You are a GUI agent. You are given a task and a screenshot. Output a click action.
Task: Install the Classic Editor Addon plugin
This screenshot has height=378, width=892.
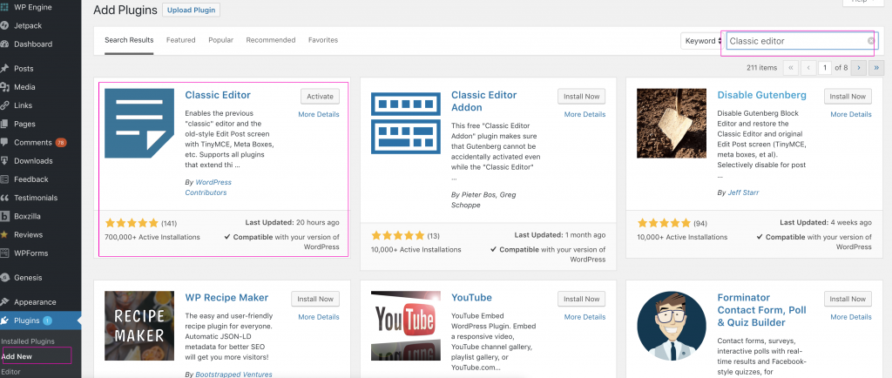pos(581,97)
